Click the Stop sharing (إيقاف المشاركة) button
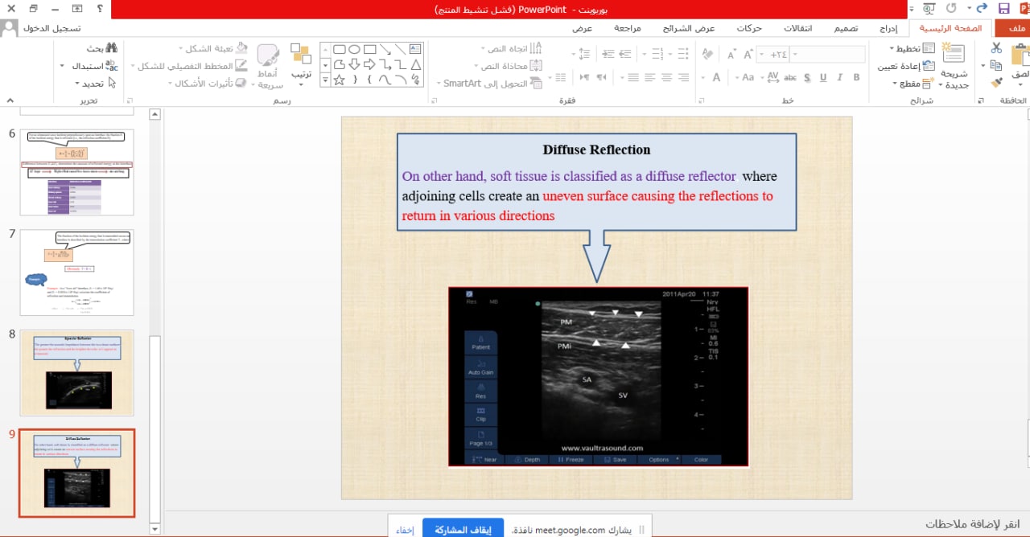1030x537 pixels. coord(463,530)
